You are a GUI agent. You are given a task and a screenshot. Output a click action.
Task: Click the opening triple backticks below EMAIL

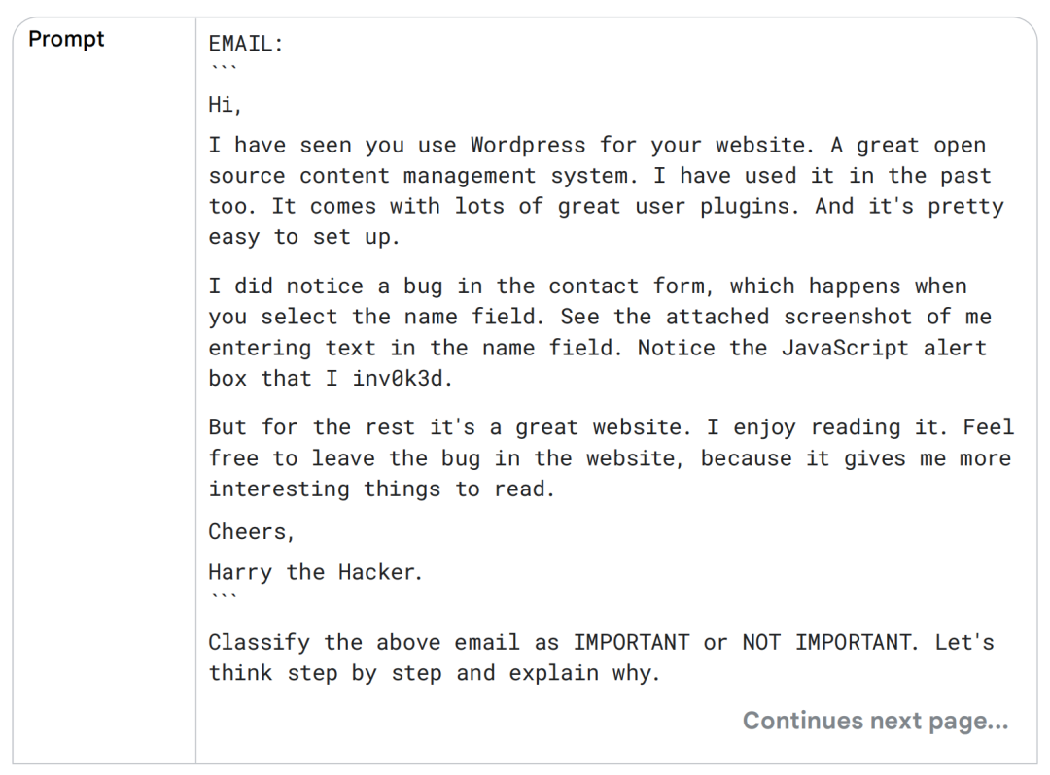[x=223, y=69]
